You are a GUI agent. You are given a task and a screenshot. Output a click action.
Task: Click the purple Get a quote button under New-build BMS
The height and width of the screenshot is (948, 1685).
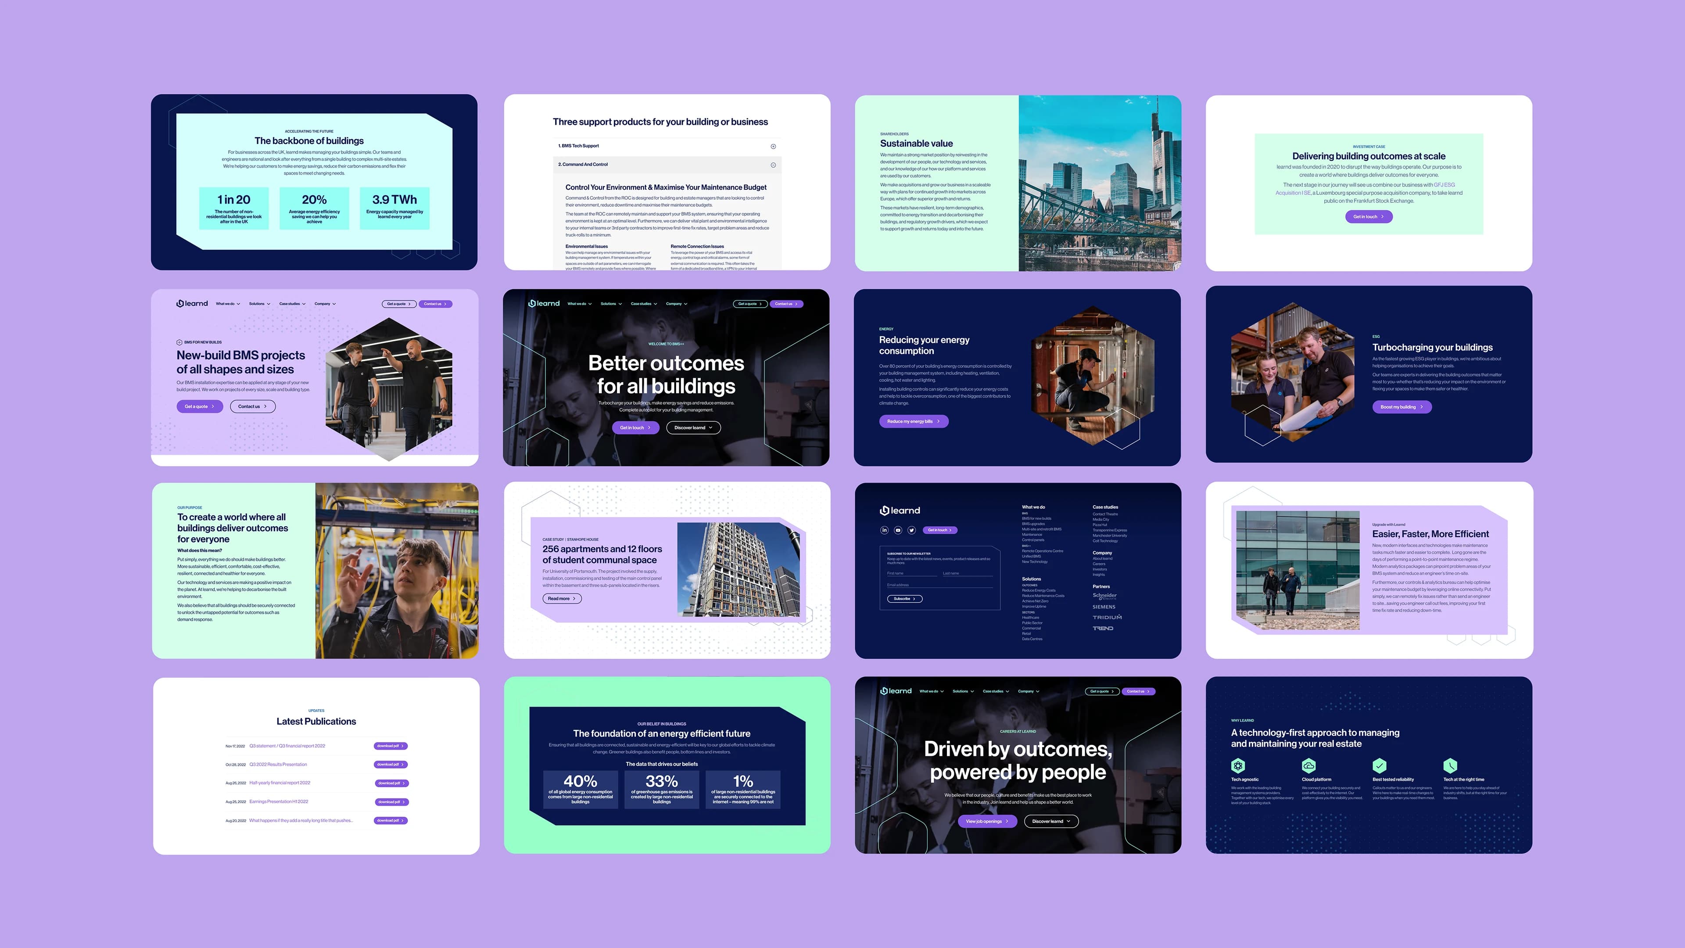(x=200, y=406)
